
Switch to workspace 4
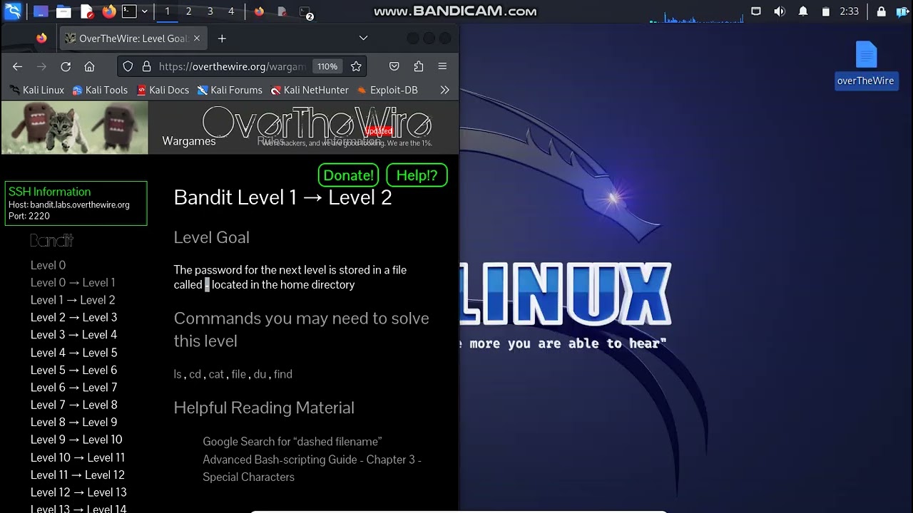231,11
